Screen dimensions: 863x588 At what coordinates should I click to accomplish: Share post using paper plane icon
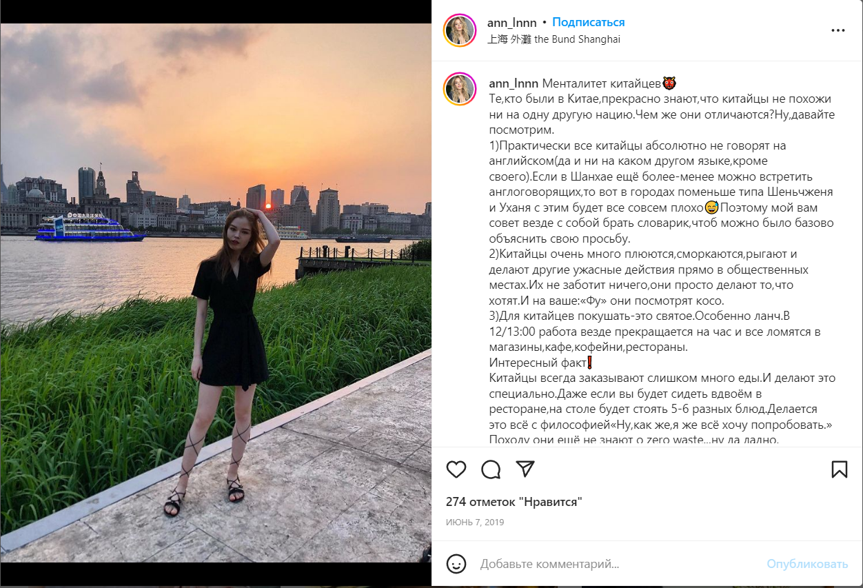525,469
